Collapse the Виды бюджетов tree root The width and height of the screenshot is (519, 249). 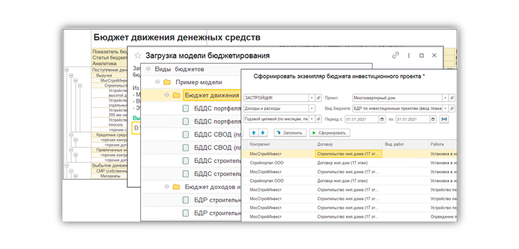pos(148,69)
